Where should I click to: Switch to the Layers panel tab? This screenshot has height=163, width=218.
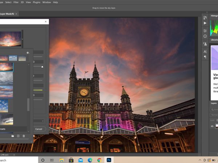click(x=214, y=103)
